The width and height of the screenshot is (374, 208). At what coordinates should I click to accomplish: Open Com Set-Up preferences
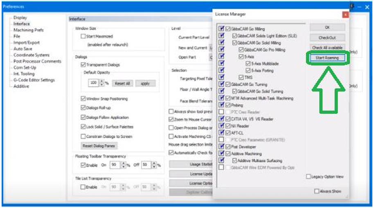click(25, 67)
